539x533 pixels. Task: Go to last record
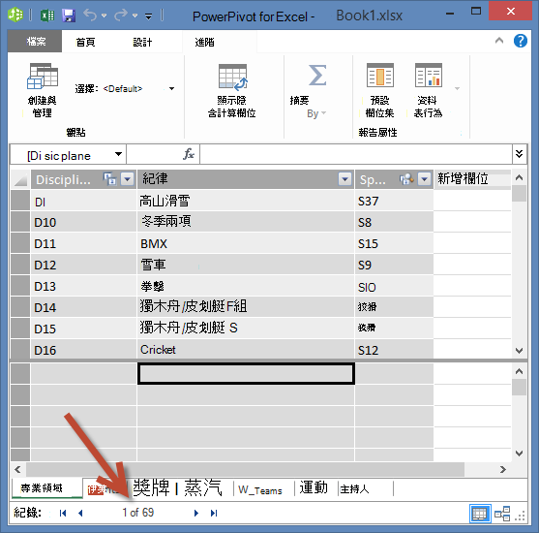click(x=214, y=513)
